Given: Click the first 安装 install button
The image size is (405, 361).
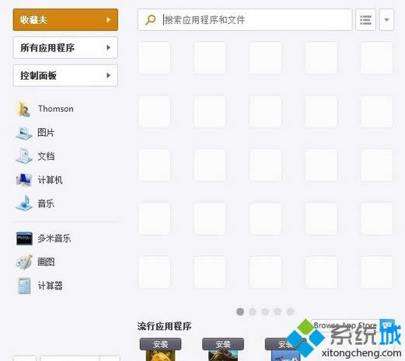Looking at the screenshot, I should click(160, 344).
